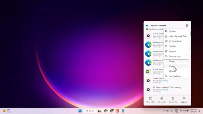Open New folder link in Fix Bluetooth row
Viewport: 203px width, 114px height.
[164, 90]
